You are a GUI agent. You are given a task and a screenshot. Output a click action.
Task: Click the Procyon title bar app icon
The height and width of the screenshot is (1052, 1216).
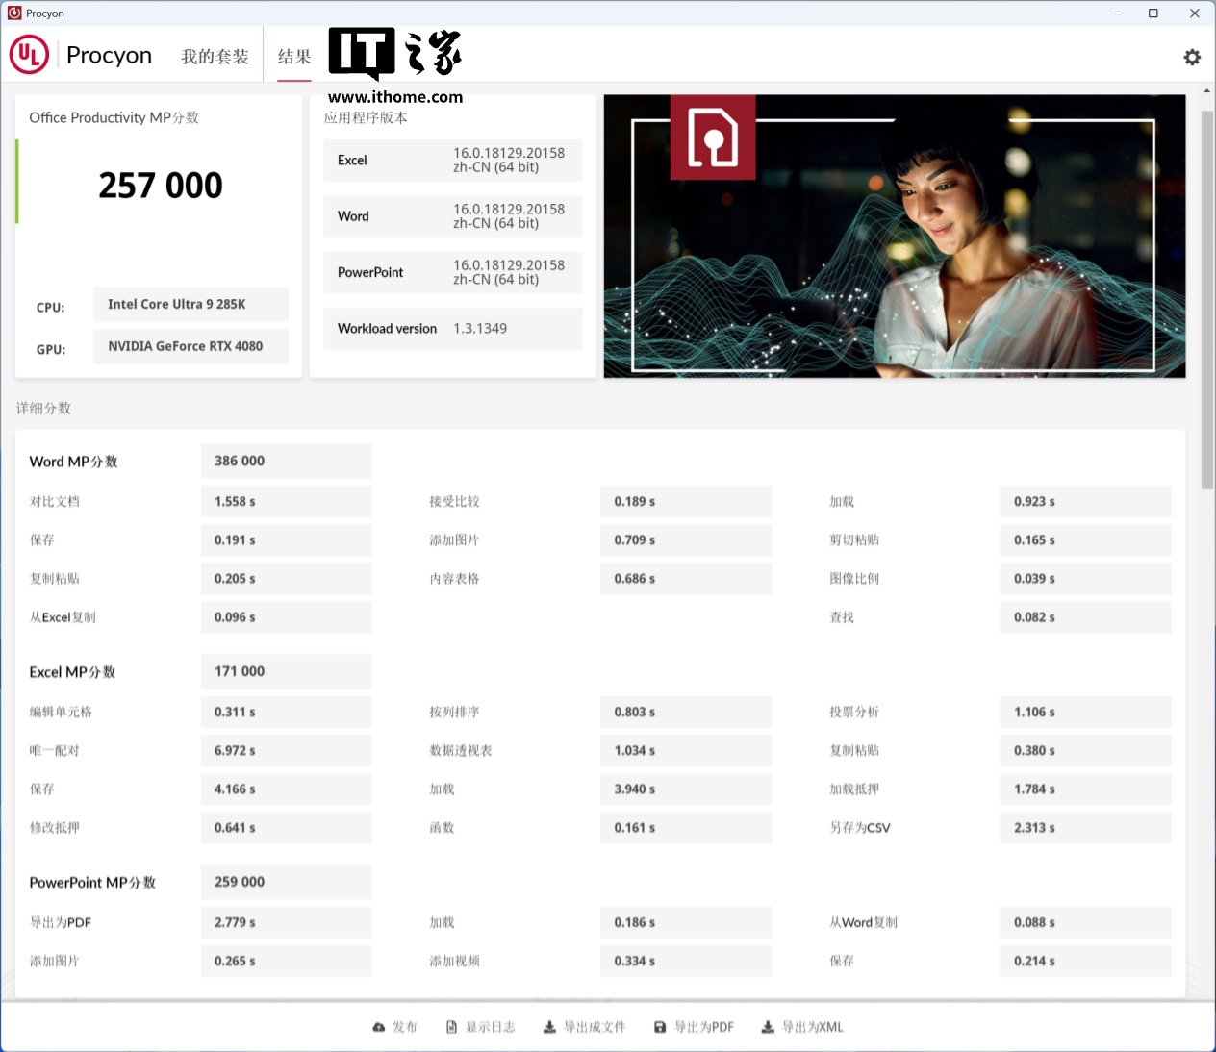tap(13, 13)
